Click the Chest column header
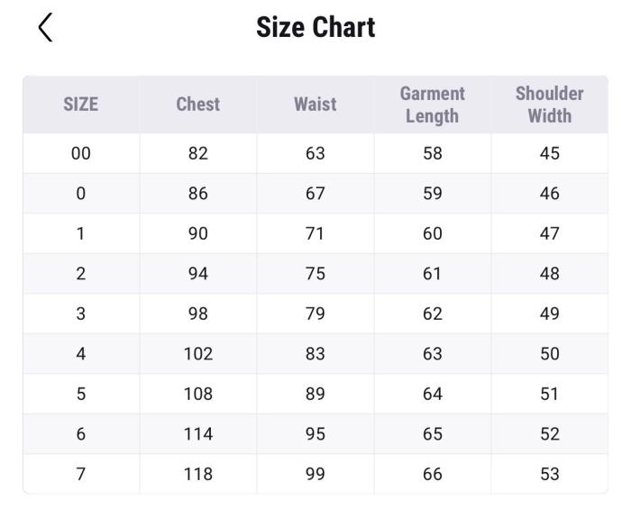Screen dimensions: 631x518 pyautogui.click(x=198, y=105)
